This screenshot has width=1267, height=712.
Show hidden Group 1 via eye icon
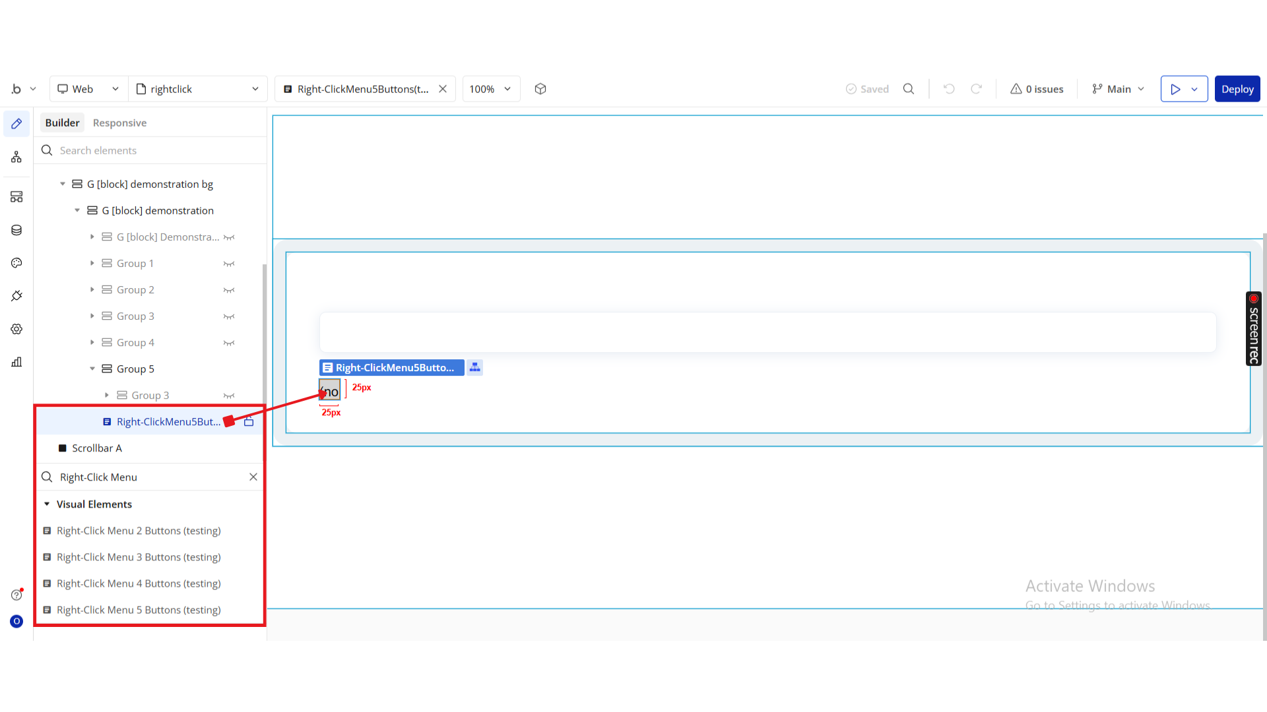click(x=229, y=264)
